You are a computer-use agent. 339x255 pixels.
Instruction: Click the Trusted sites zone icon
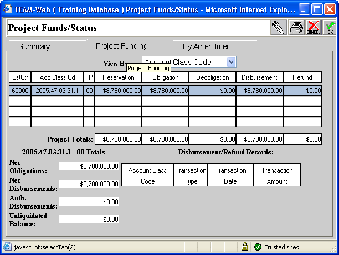tap(258, 247)
